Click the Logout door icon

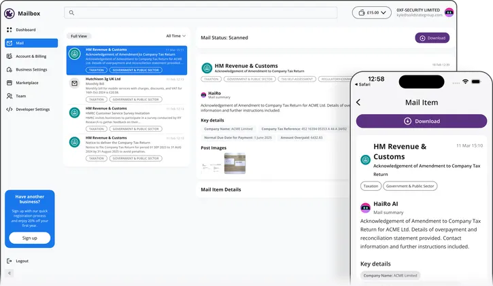click(9, 261)
